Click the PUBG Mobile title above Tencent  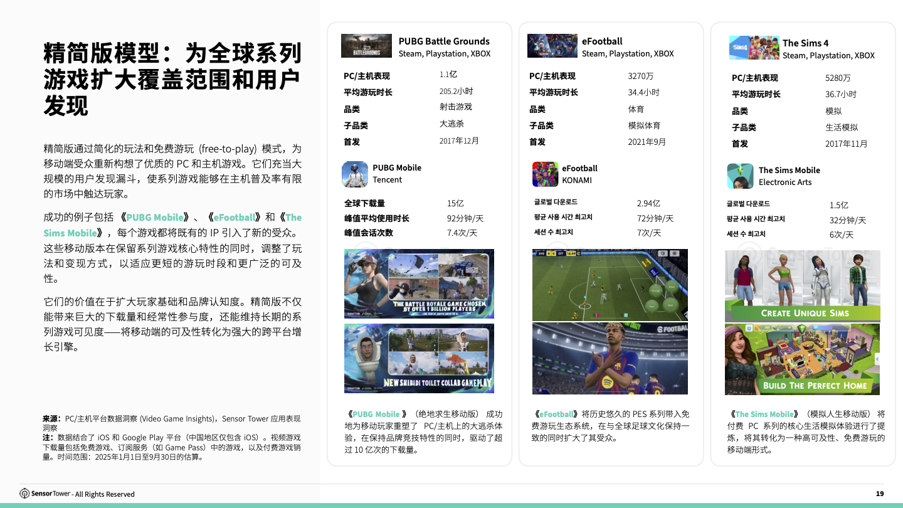tap(397, 167)
